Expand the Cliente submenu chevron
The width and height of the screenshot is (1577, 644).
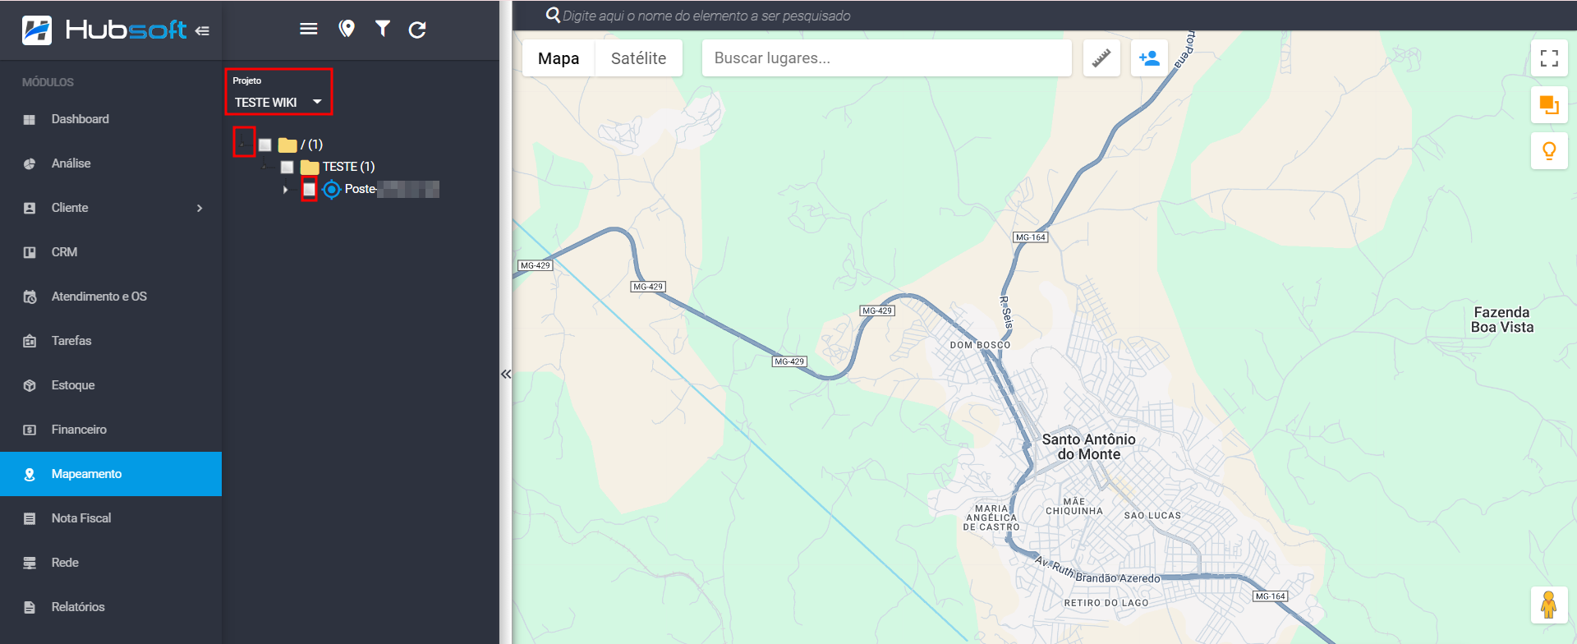click(200, 209)
